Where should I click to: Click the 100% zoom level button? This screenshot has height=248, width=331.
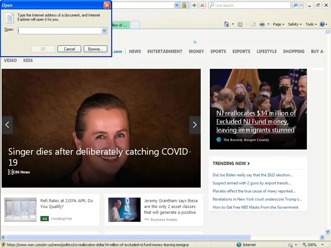pyautogui.click(x=309, y=245)
